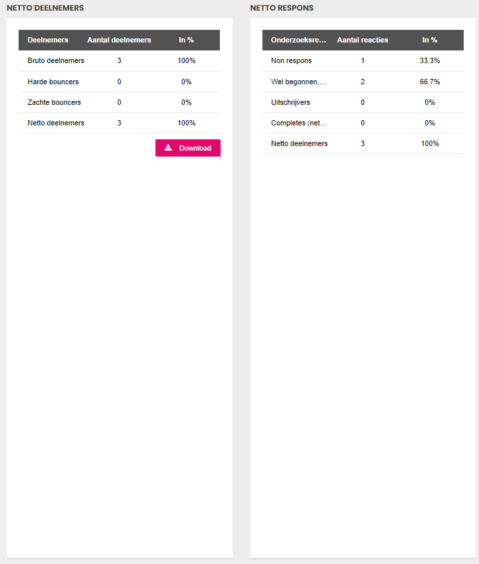This screenshot has height=564, width=479.
Task: Select the Wel begonnen,... row
Action: (x=363, y=82)
